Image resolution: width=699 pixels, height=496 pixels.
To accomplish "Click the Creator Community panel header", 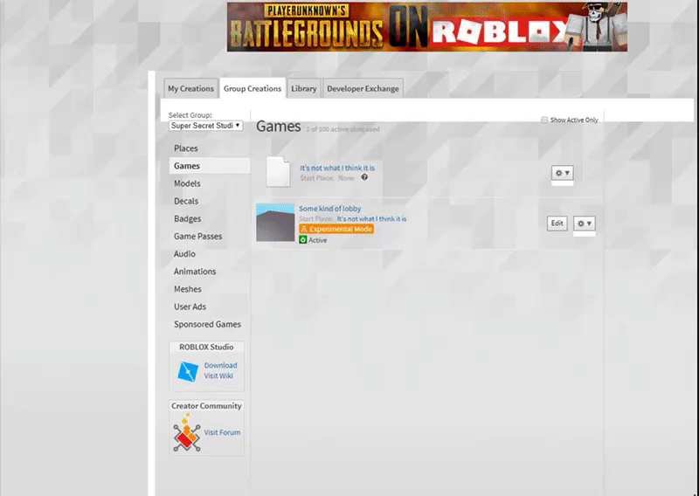I will coord(206,406).
